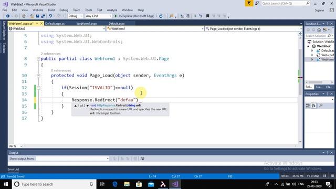Click the split editor icon above the scrollbar
This screenshot has height=189, width=336.
[300, 34]
